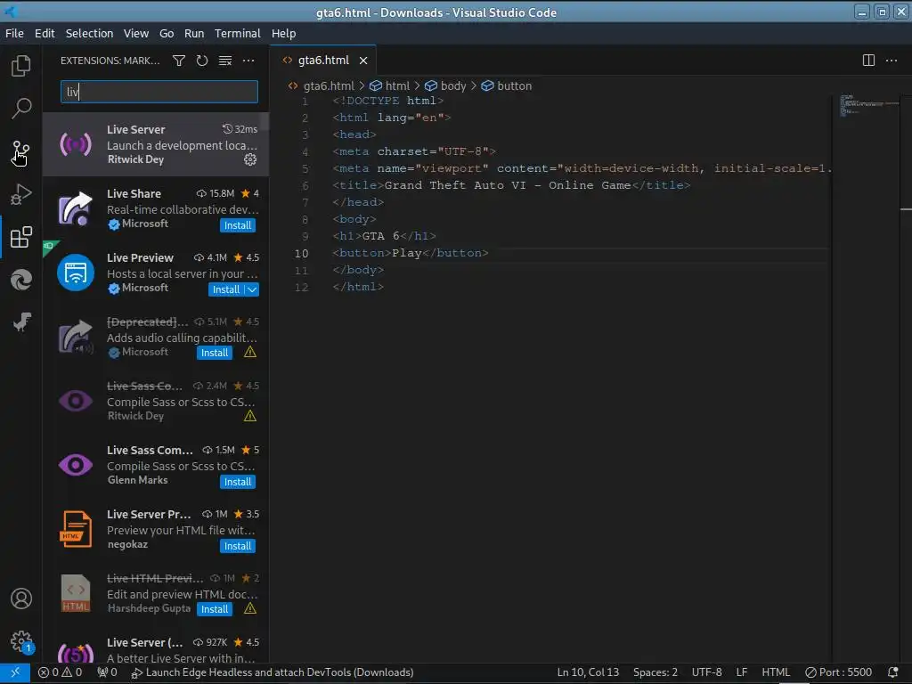The height and width of the screenshot is (684, 912).
Task: Open the Edit menu
Action: (x=45, y=34)
